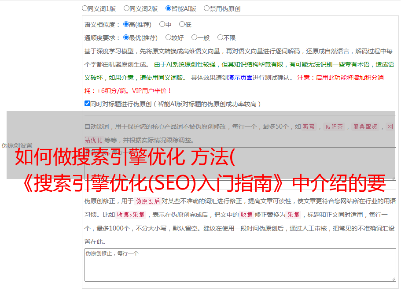Click the 股票配资 example keyword

coord(365,126)
